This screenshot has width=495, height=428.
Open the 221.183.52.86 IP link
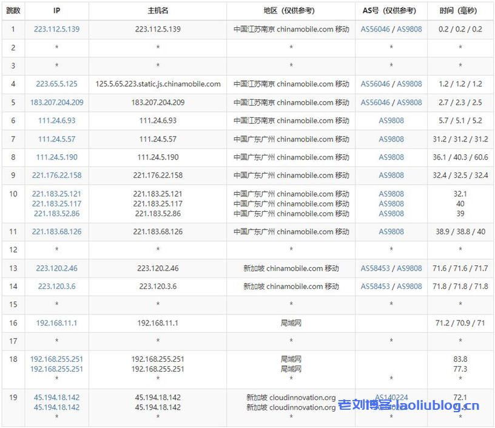tap(56, 214)
